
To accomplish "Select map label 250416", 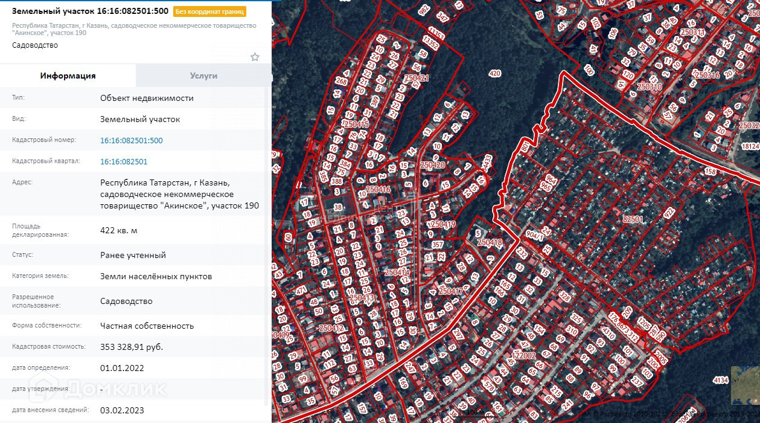I will (x=378, y=190).
